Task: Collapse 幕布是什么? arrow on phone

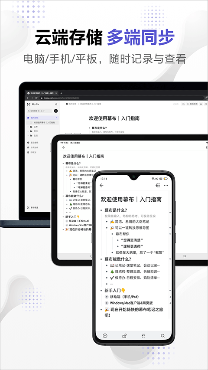Action: [170, 213]
